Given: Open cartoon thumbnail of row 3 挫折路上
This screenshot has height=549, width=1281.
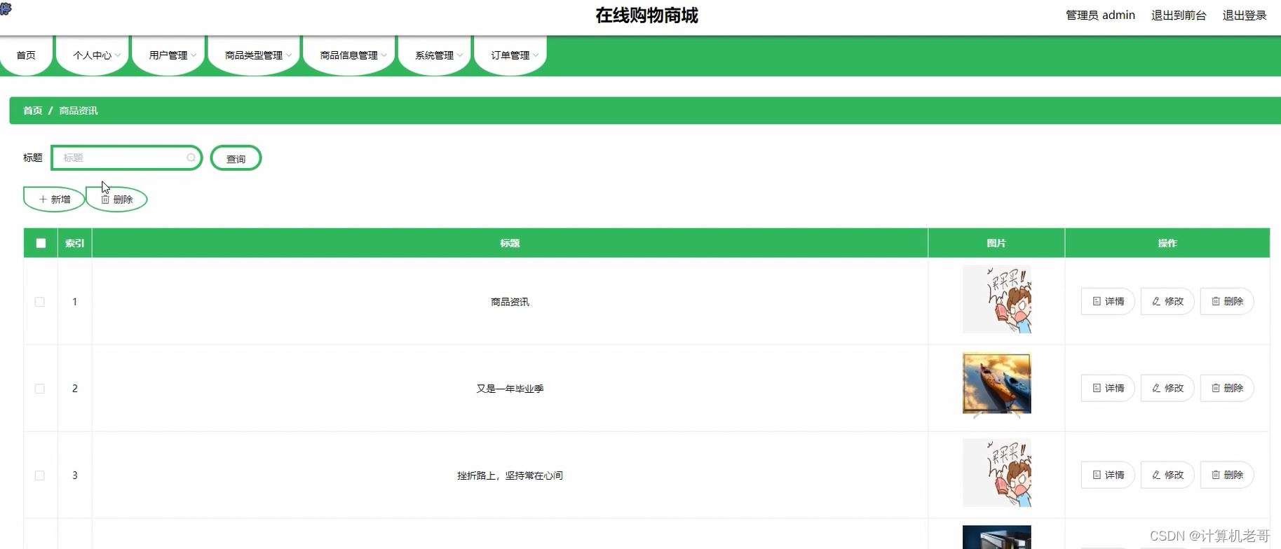Looking at the screenshot, I should (996, 473).
